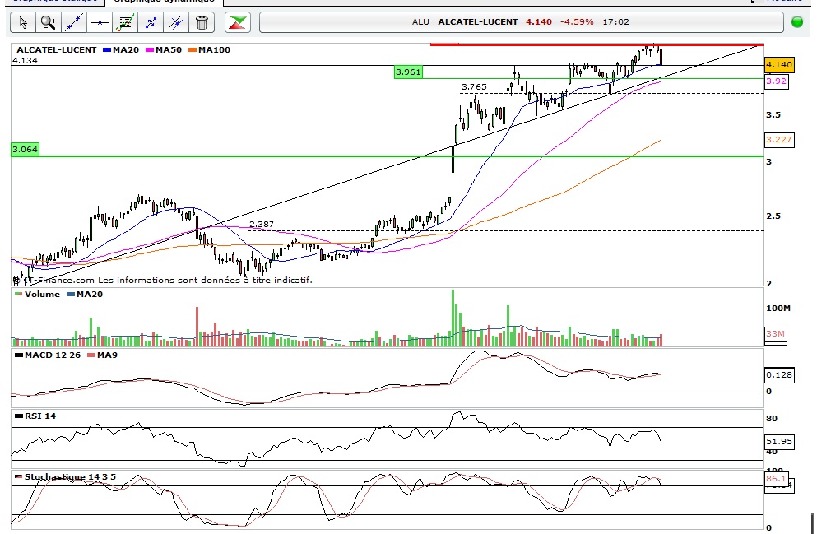Click the 3.92 MA50 value tag
The image size is (817, 534).
click(776, 81)
